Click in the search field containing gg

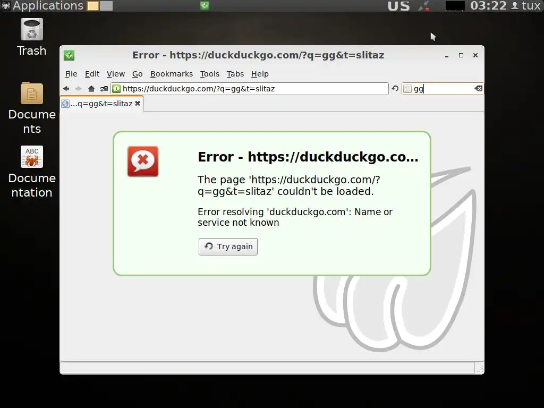443,89
